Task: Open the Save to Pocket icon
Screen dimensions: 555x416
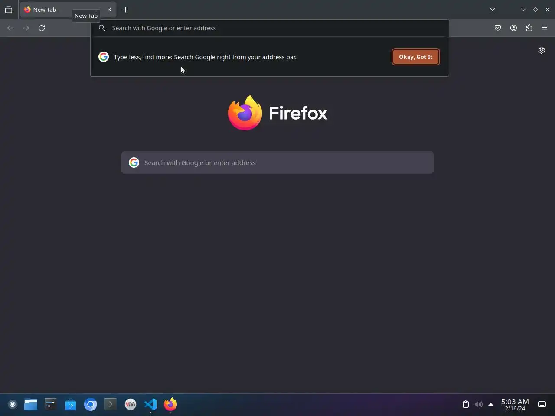Action: (498, 28)
